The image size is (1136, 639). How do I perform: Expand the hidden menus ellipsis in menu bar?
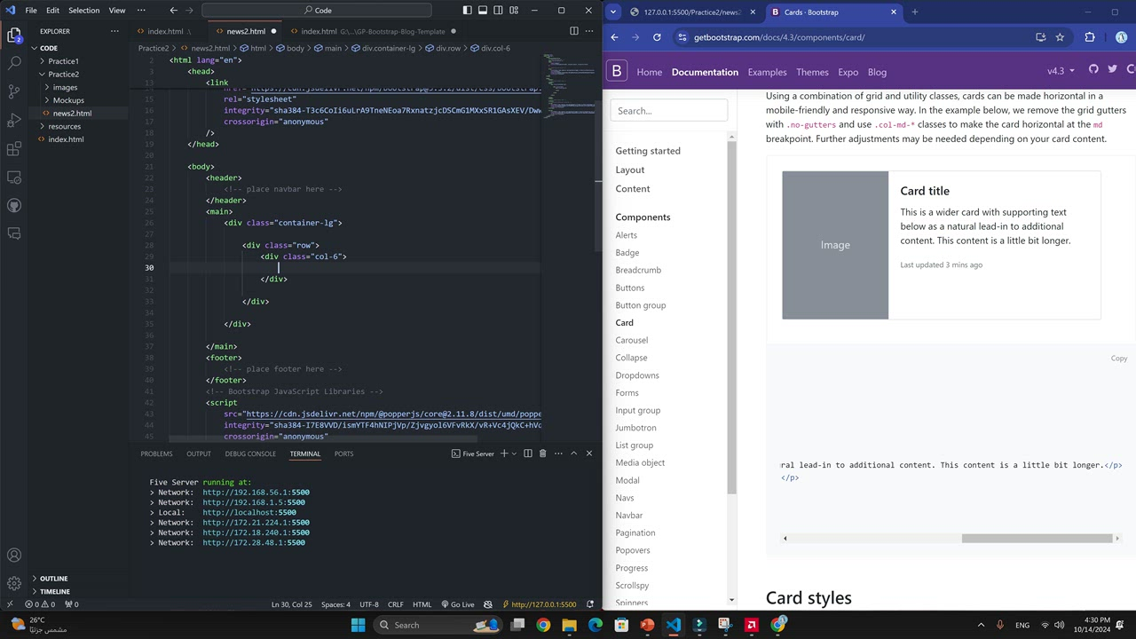pyautogui.click(x=141, y=11)
